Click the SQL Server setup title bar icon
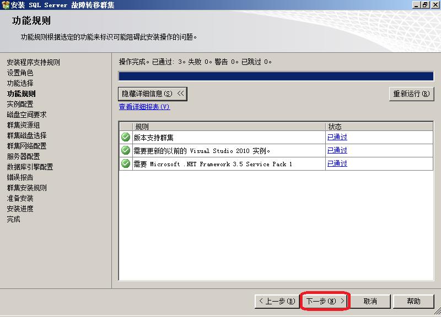Image resolution: width=441 pixels, height=317 pixels. (x=6, y=5)
